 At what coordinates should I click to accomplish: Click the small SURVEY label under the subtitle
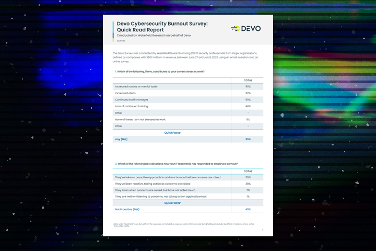click(121, 40)
